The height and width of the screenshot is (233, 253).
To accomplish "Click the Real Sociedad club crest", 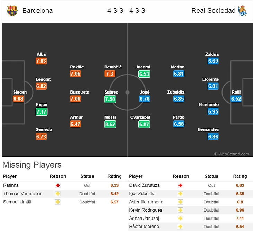I will point(243,11).
